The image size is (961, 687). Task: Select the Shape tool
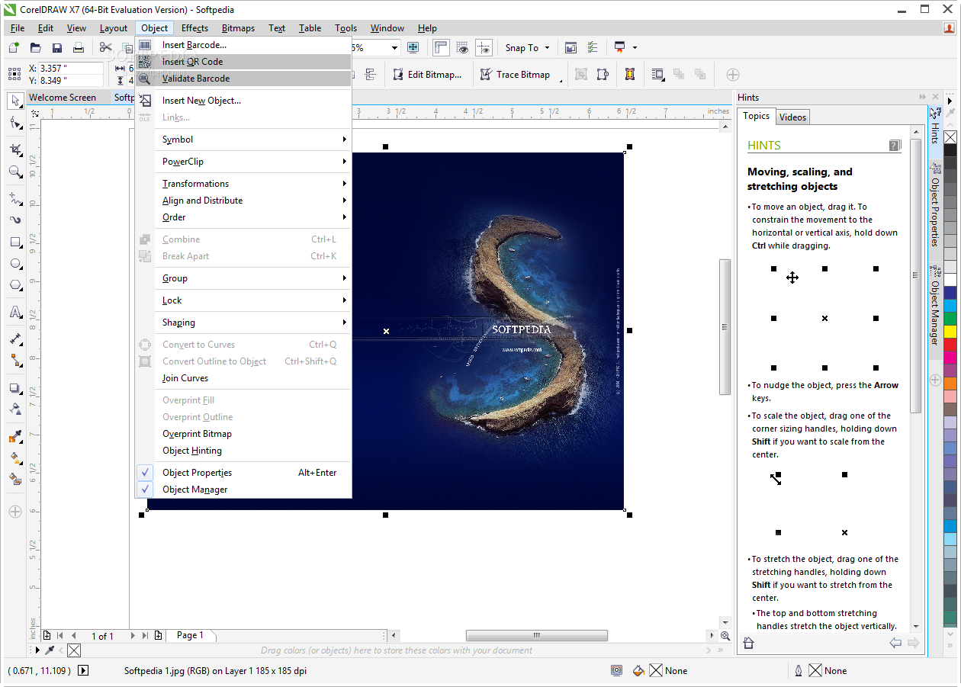[15, 123]
